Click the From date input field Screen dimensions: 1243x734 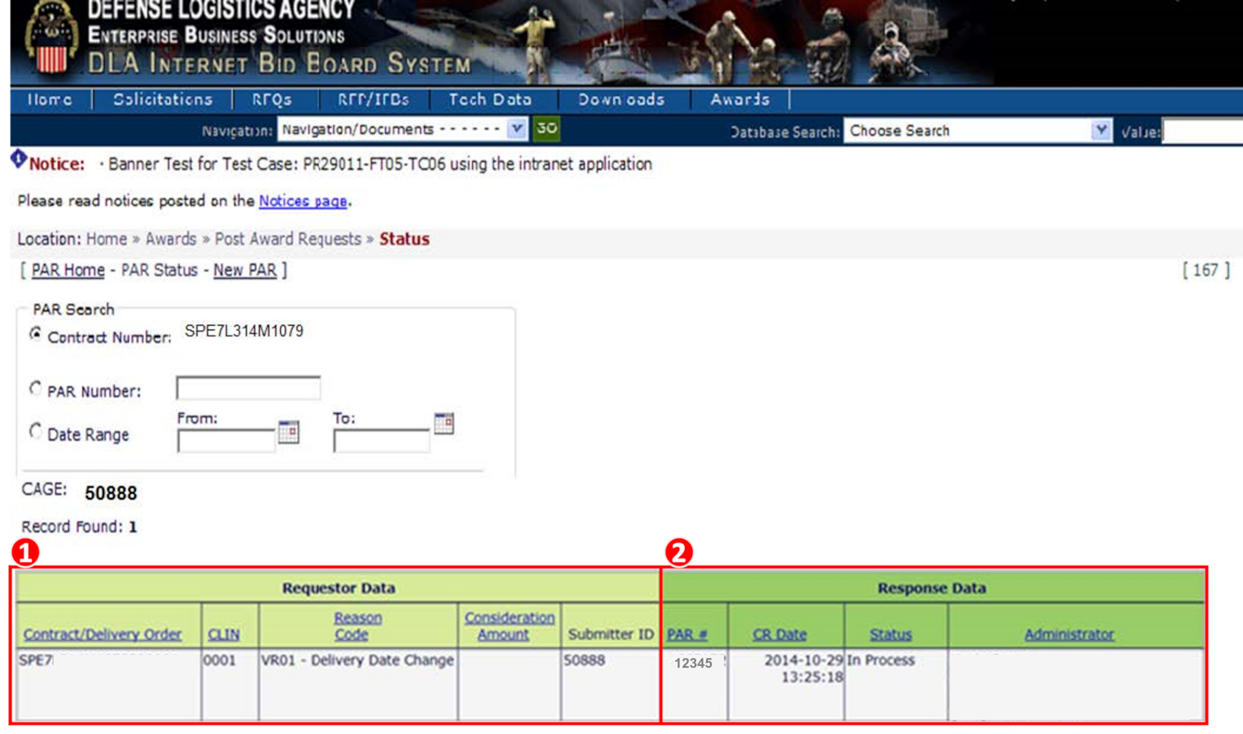click(x=226, y=441)
